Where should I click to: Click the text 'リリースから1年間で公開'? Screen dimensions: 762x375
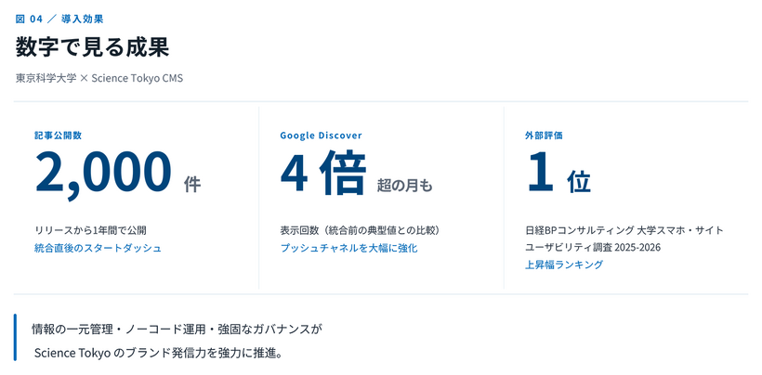point(90,230)
